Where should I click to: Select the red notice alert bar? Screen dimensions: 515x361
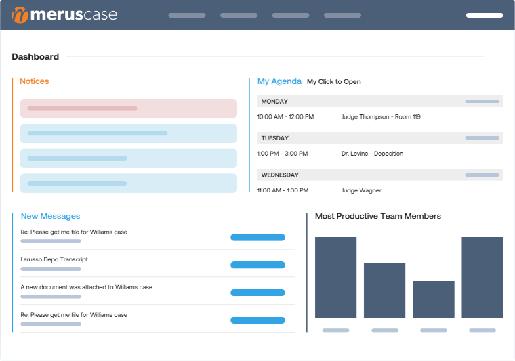pos(129,108)
